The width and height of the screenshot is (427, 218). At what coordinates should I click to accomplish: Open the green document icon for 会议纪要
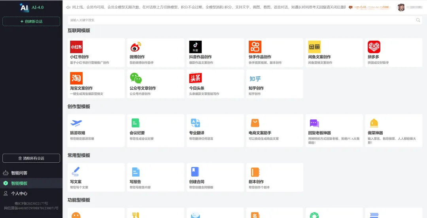tap(136, 123)
